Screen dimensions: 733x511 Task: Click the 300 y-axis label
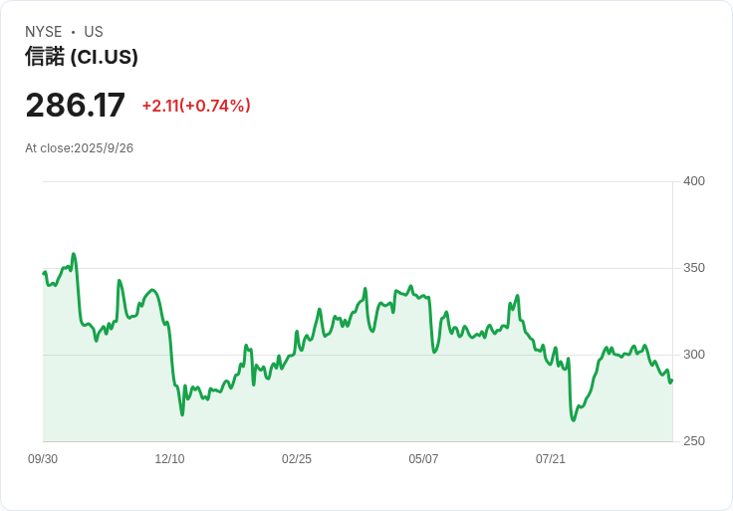tap(694, 355)
